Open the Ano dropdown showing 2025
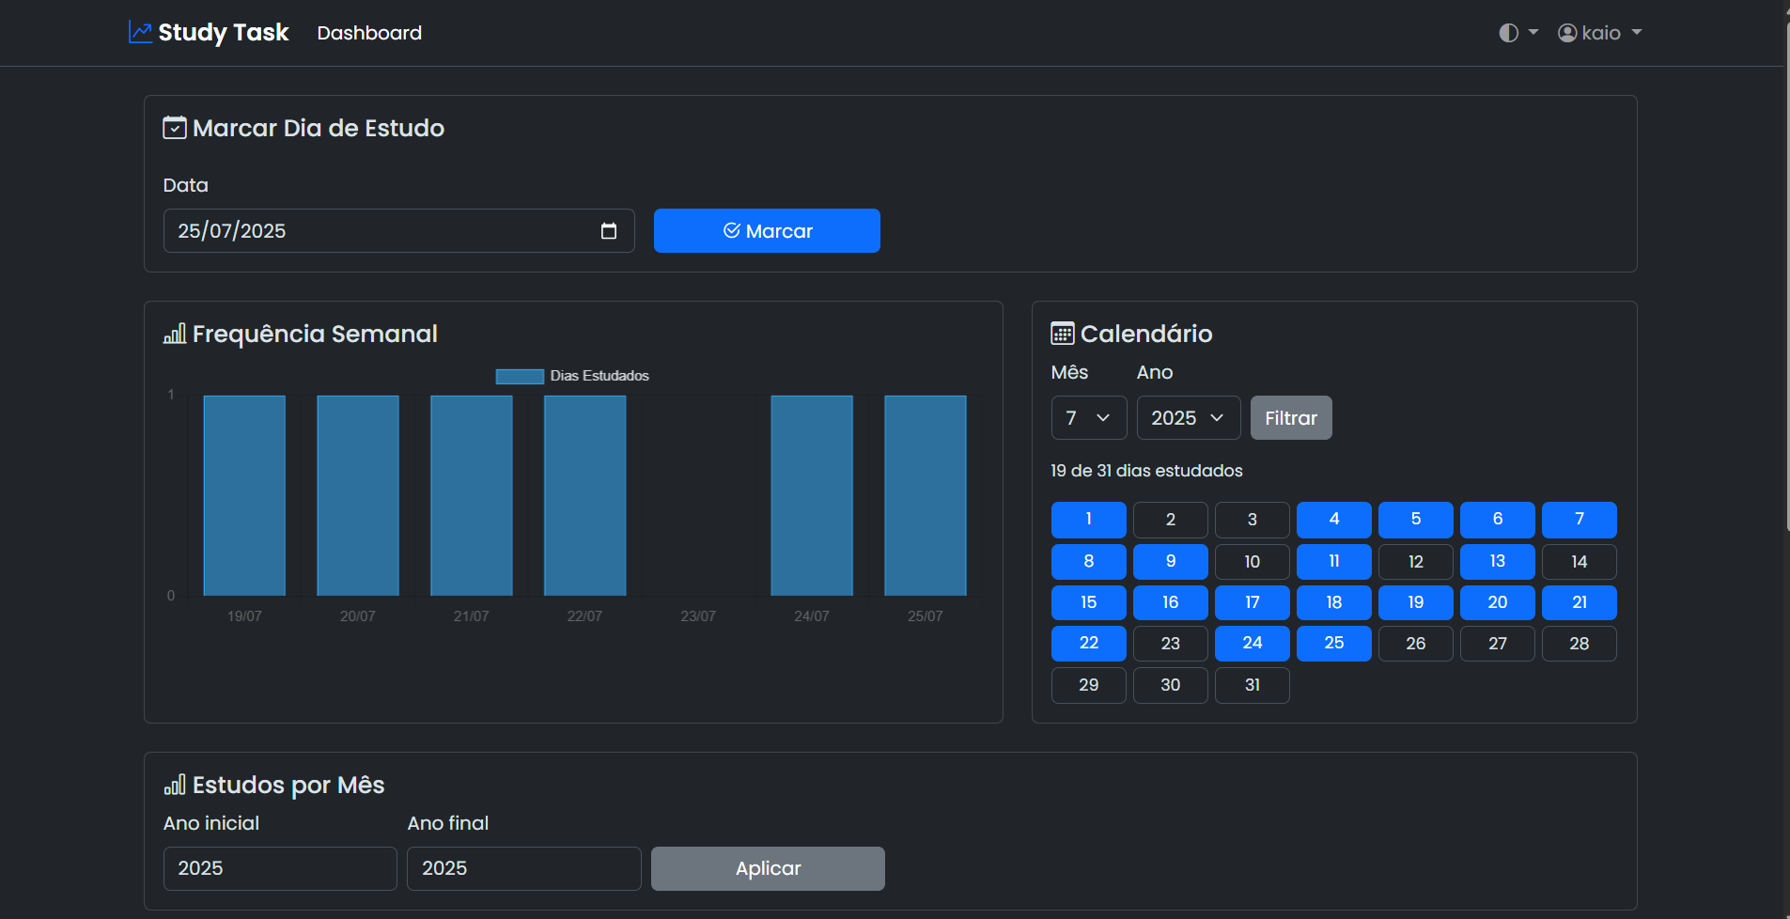Screen dimensions: 1790x919 (1188, 418)
